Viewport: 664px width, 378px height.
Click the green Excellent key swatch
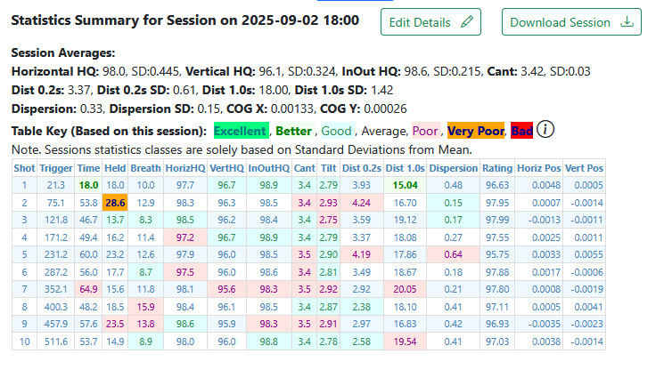click(x=239, y=131)
